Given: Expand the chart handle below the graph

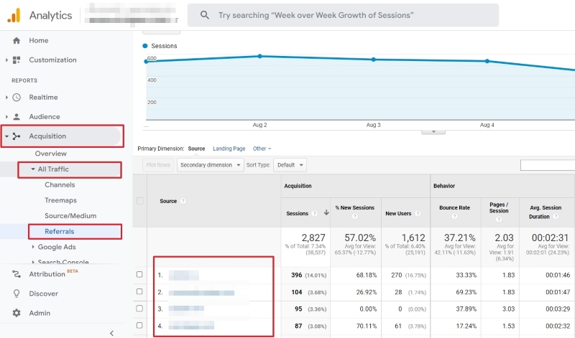Looking at the screenshot, I should click(x=433, y=132).
